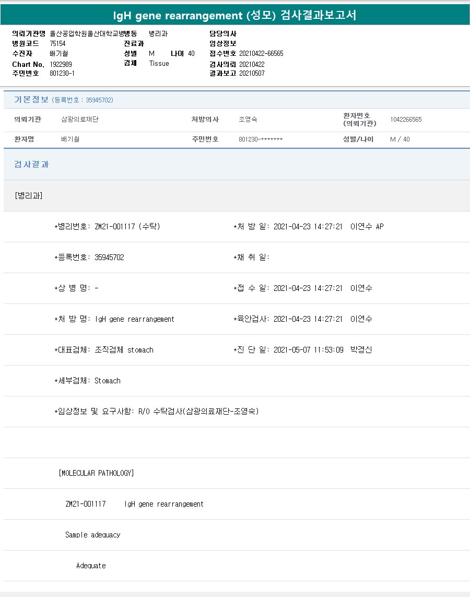Click the pathology number ZM21-001117 (수탁)
470x597 pixels.
tap(107, 227)
